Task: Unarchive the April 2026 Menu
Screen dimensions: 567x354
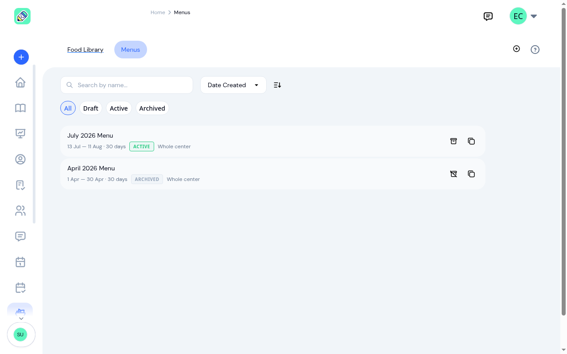Action: pyautogui.click(x=454, y=174)
